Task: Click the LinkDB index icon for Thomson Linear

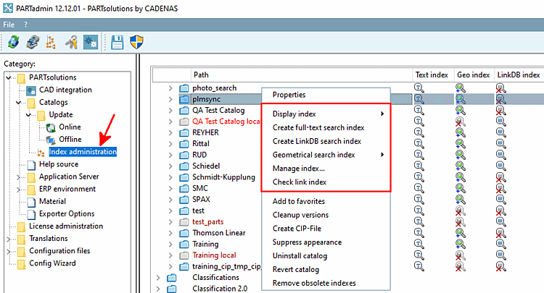Action: pyautogui.click(x=500, y=233)
